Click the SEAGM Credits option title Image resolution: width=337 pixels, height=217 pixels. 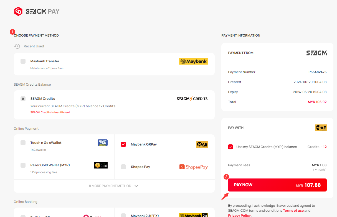point(43,99)
